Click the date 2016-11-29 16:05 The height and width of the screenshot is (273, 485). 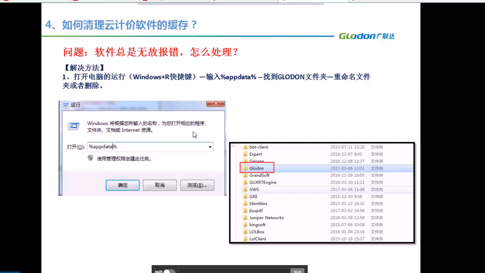pyautogui.click(x=347, y=175)
